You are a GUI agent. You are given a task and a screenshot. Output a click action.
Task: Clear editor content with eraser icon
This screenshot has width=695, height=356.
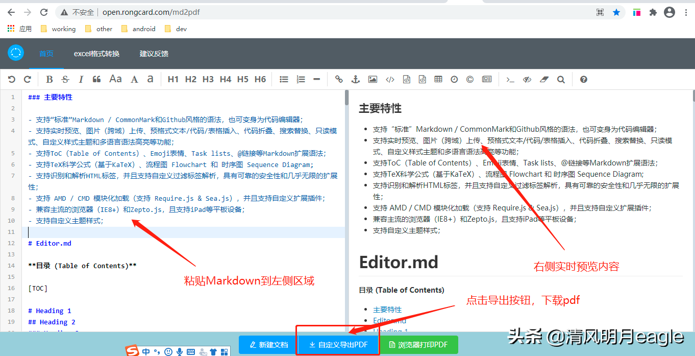544,79
